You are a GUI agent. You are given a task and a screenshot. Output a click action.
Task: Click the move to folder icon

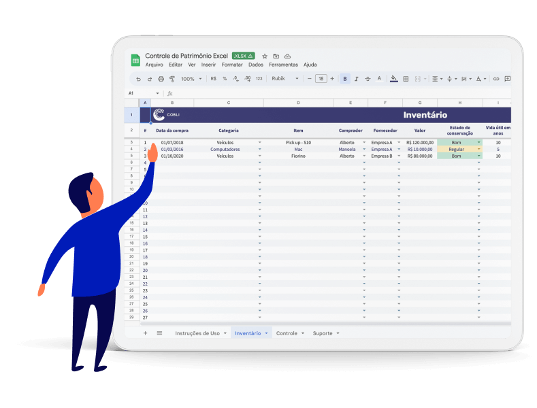(x=276, y=56)
